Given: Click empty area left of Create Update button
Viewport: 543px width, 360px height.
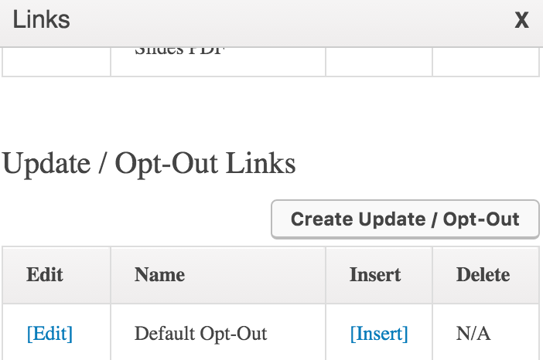Looking at the screenshot, I should [135, 219].
